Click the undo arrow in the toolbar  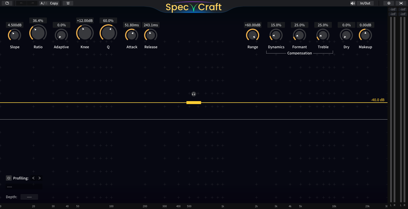pyautogui.click(x=21, y=3)
